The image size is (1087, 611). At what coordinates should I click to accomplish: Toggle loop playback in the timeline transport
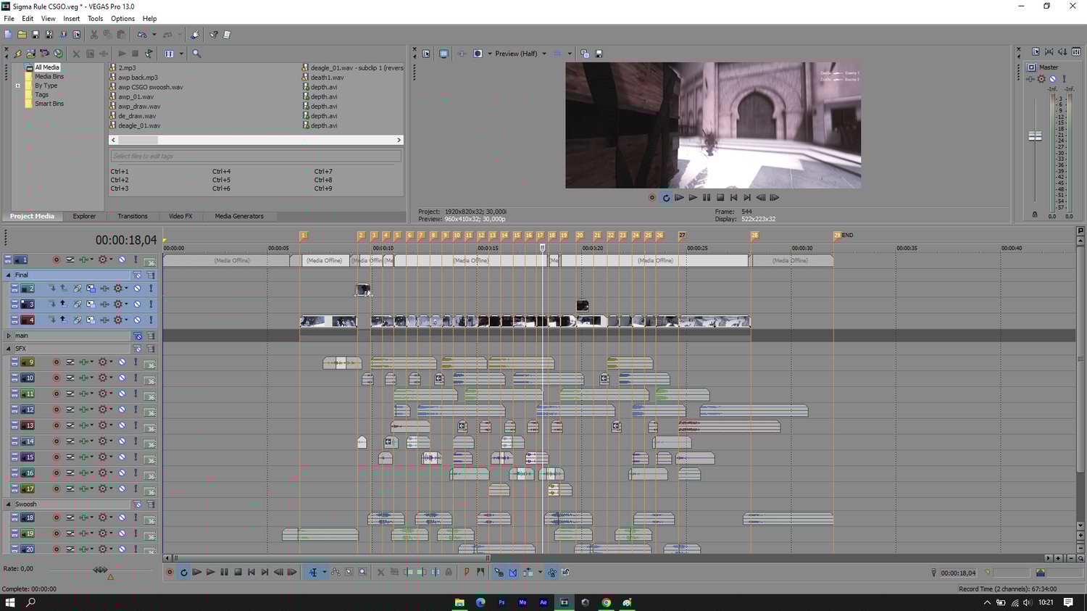(x=183, y=573)
